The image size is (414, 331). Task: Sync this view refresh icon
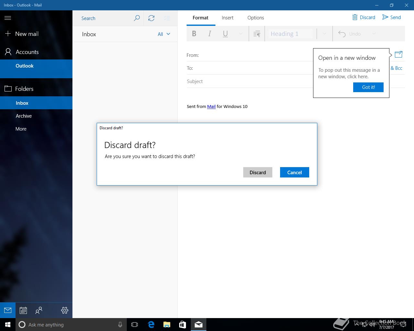pyautogui.click(x=151, y=18)
